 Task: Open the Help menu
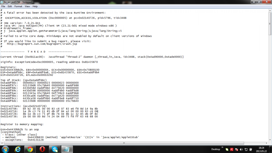tap(35, 6)
